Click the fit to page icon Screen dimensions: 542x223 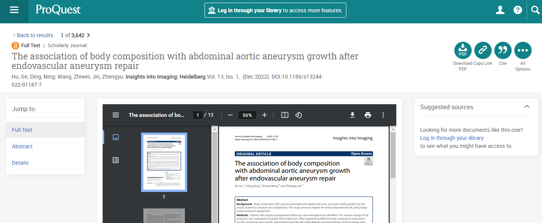click(x=285, y=115)
